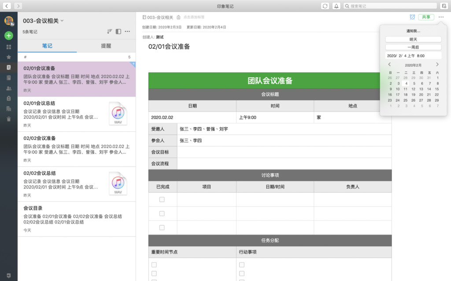Select the 笔记 tab
451x281 pixels.
pyautogui.click(x=47, y=46)
